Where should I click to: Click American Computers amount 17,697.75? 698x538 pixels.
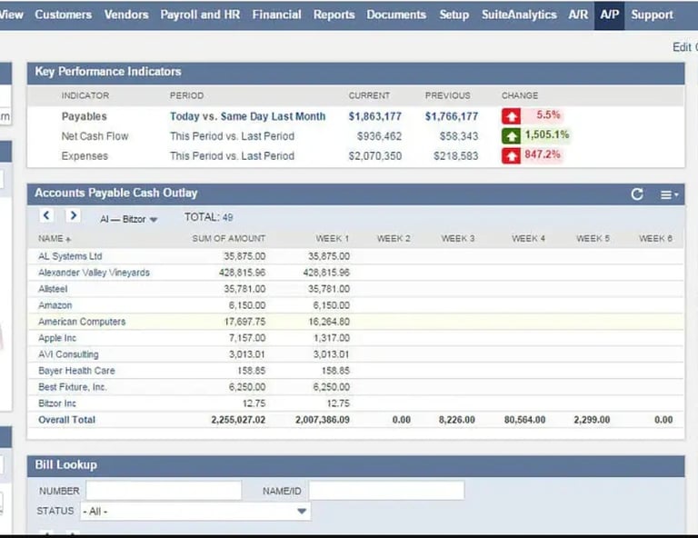[x=244, y=322]
